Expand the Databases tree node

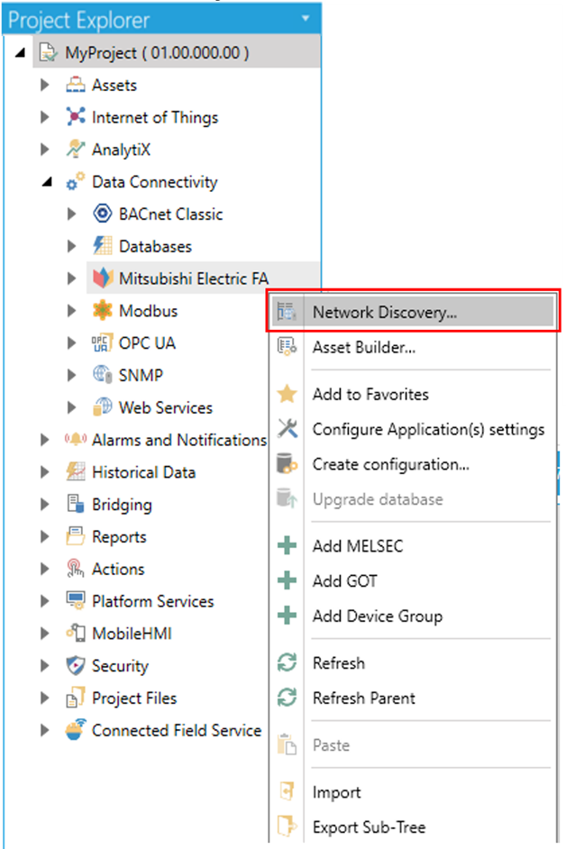(x=71, y=246)
